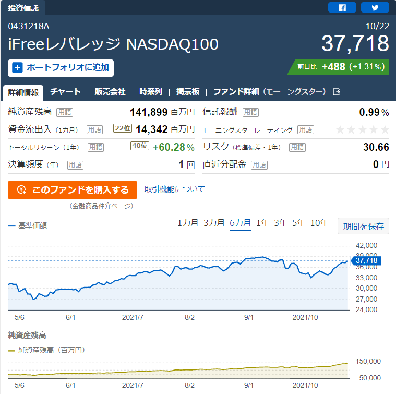Click the fund code 0431218A
This screenshot has width=396, height=394.
point(29,26)
